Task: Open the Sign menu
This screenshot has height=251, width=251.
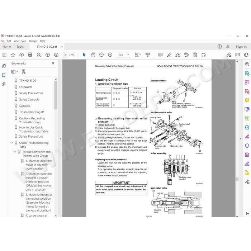Action: point(24,41)
